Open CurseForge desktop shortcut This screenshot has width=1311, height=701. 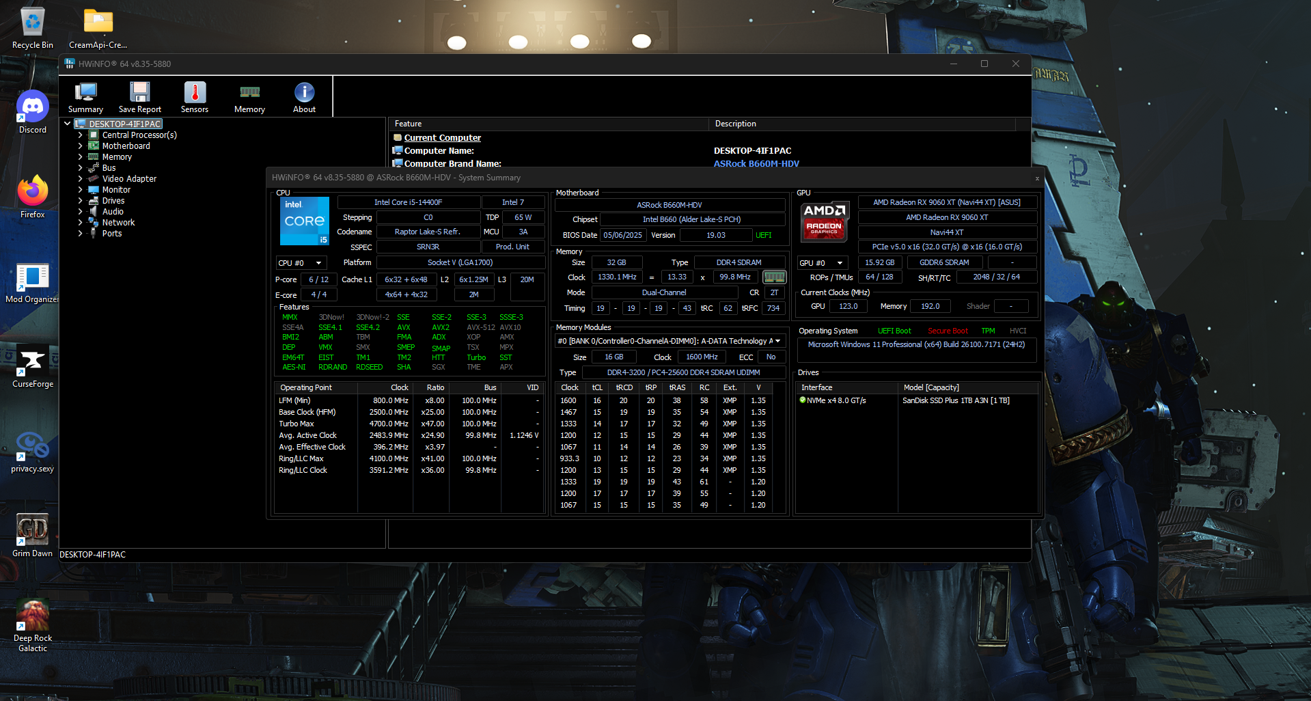click(x=33, y=368)
